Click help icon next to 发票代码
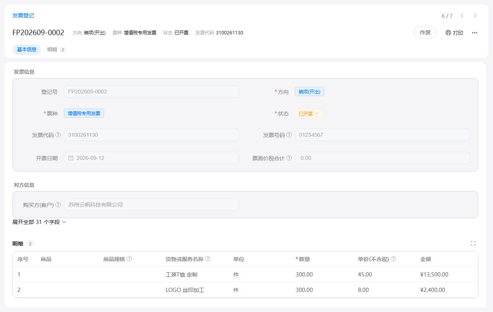 click(58, 135)
